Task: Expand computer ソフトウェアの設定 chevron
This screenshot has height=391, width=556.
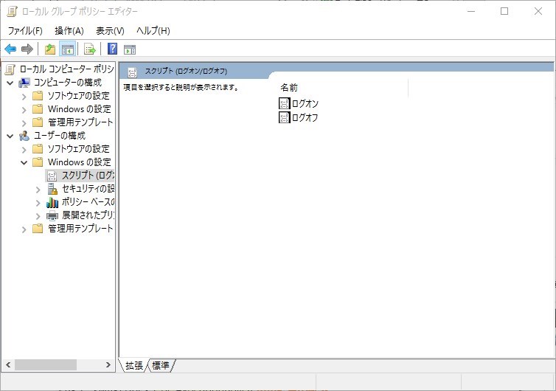Action: tap(24, 97)
